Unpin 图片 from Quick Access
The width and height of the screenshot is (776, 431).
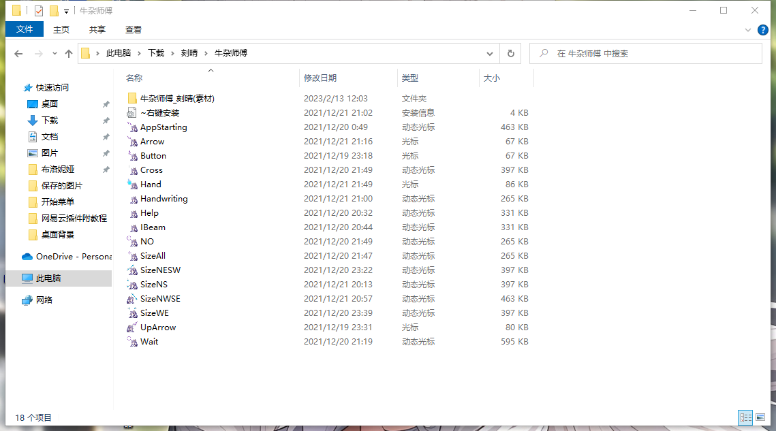coord(106,153)
